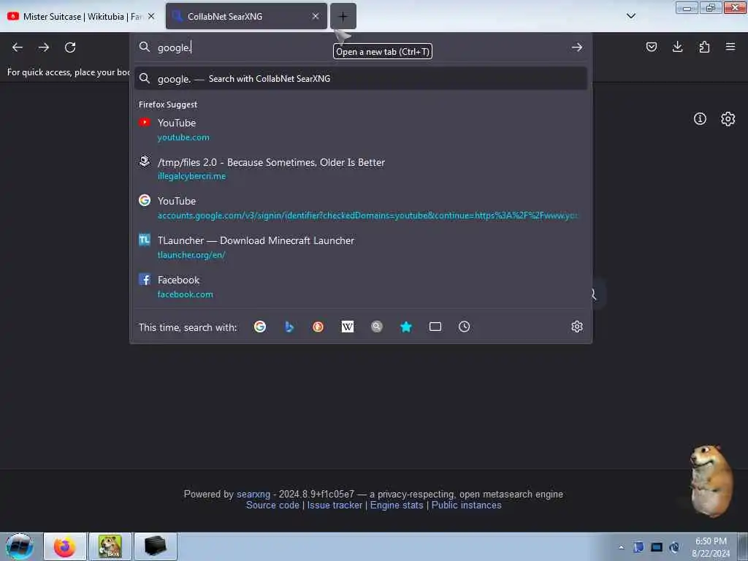The image size is (748, 561).
Task: Open the Engine stats link
Action: pyautogui.click(x=397, y=505)
